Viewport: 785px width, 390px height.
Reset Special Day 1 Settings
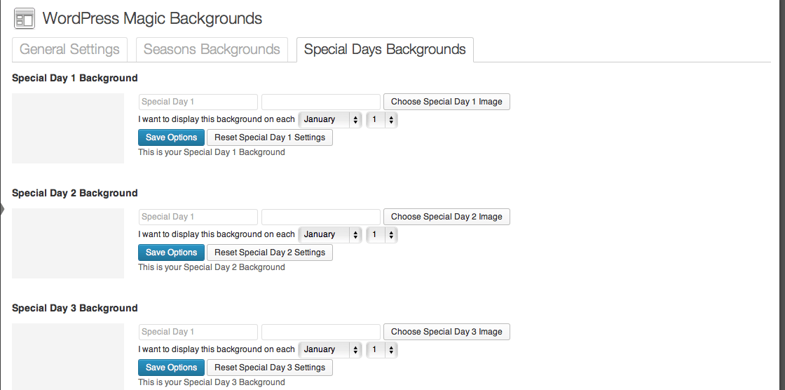click(270, 137)
